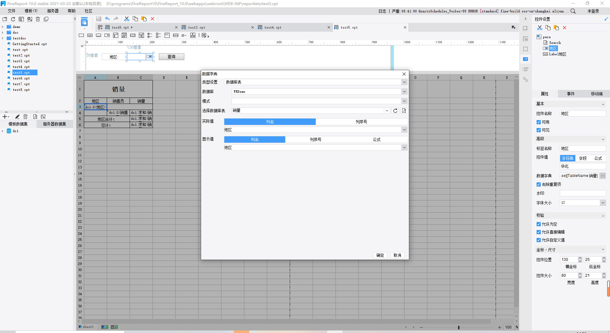Select the combo box widget icon
Screen dimensions: 610x333
coord(107,35)
